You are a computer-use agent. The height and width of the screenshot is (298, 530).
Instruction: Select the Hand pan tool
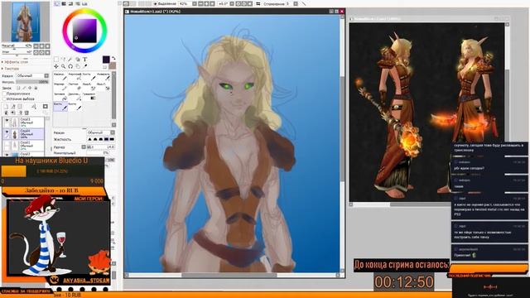pos(78,66)
